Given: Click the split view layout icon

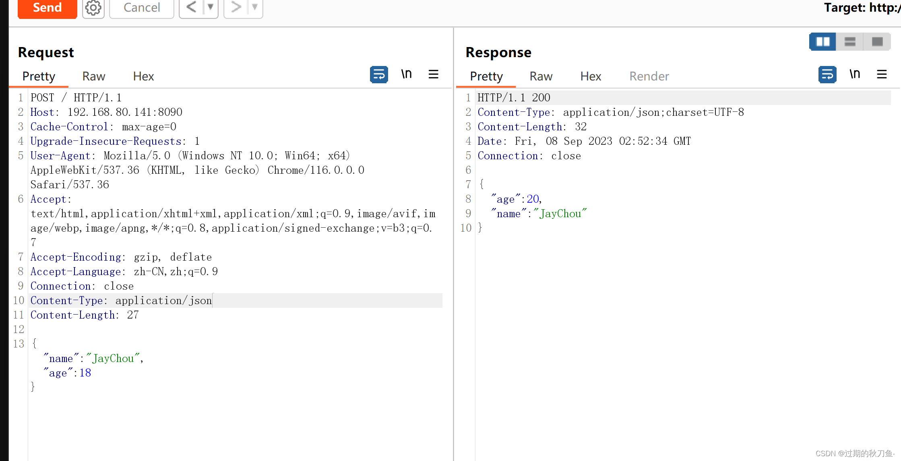Looking at the screenshot, I should point(822,41).
